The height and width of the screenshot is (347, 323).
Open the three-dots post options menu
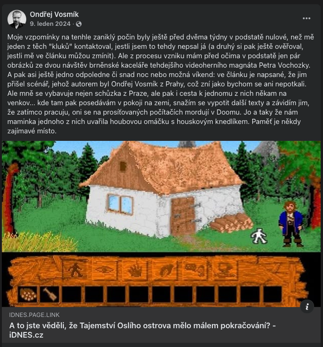coord(307,18)
